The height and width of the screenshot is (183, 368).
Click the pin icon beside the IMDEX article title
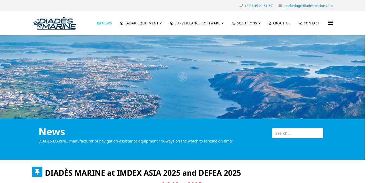[37, 171]
